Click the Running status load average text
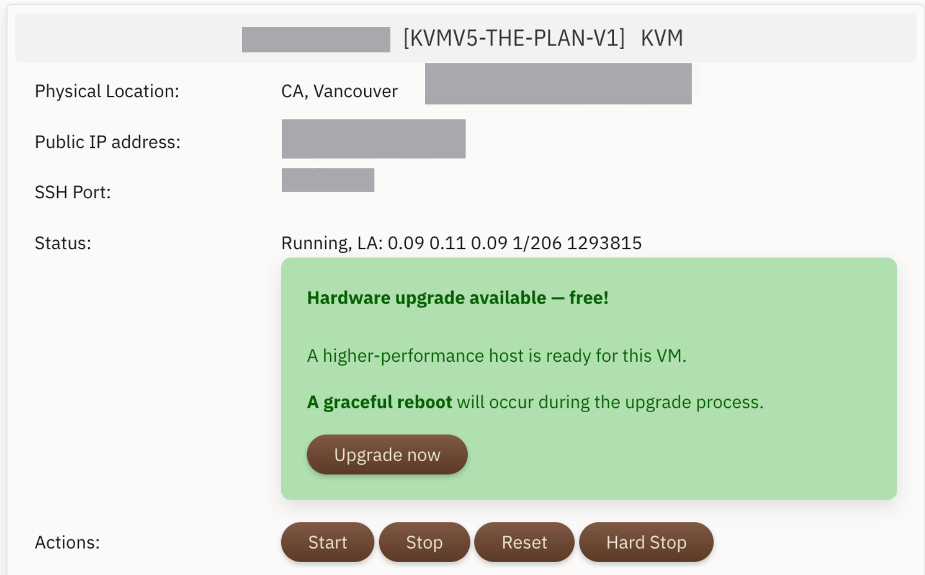 pyautogui.click(x=461, y=243)
